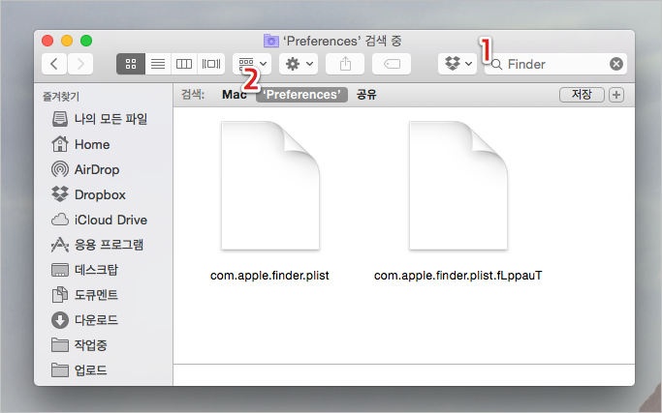This screenshot has height=413, width=662.
Task: Select the com.apple.finder.plist file thumbnail
Action: (270, 186)
